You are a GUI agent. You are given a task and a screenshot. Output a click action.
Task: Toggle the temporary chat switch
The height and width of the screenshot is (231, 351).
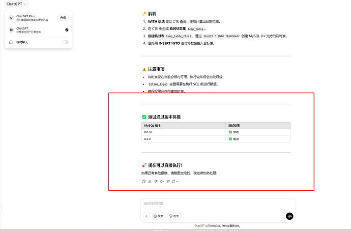65,42
